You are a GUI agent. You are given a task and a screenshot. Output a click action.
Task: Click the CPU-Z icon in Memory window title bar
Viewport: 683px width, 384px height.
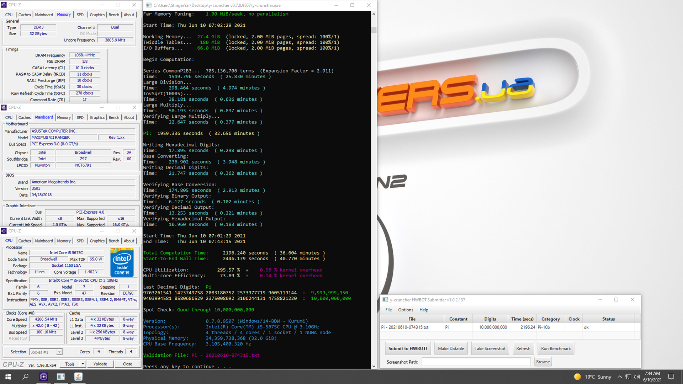click(4, 5)
